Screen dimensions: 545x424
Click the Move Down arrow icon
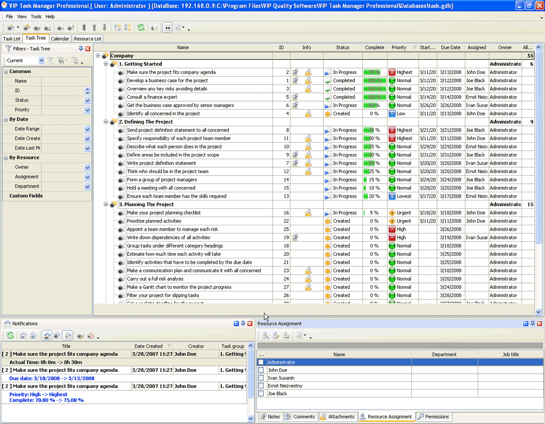[x=104, y=28]
